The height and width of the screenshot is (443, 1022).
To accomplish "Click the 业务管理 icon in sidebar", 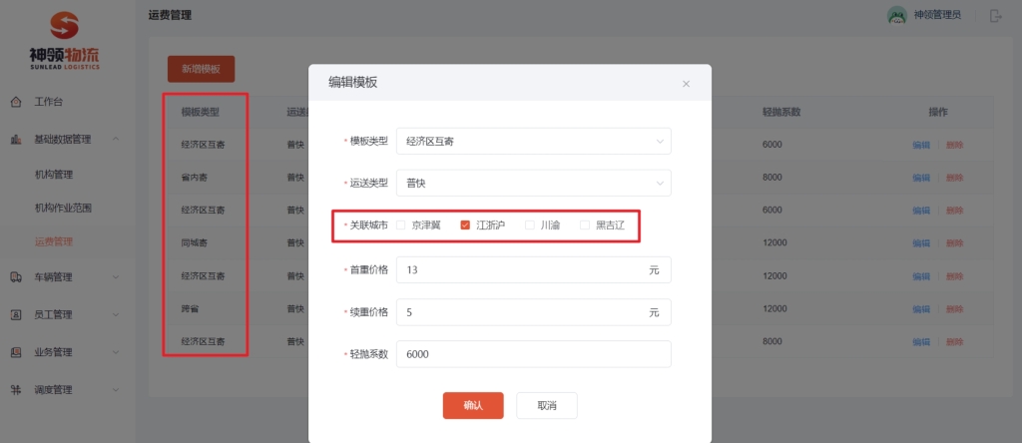I will [x=16, y=352].
